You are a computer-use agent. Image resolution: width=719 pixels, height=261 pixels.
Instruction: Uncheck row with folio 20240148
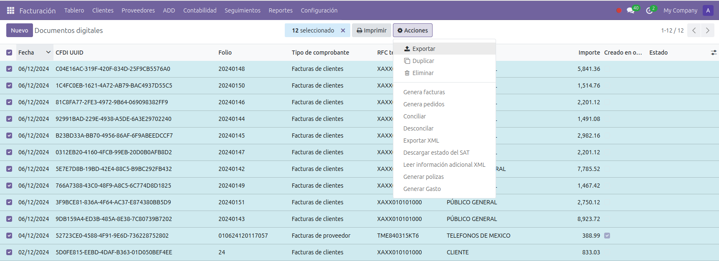click(x=9, y=69)
